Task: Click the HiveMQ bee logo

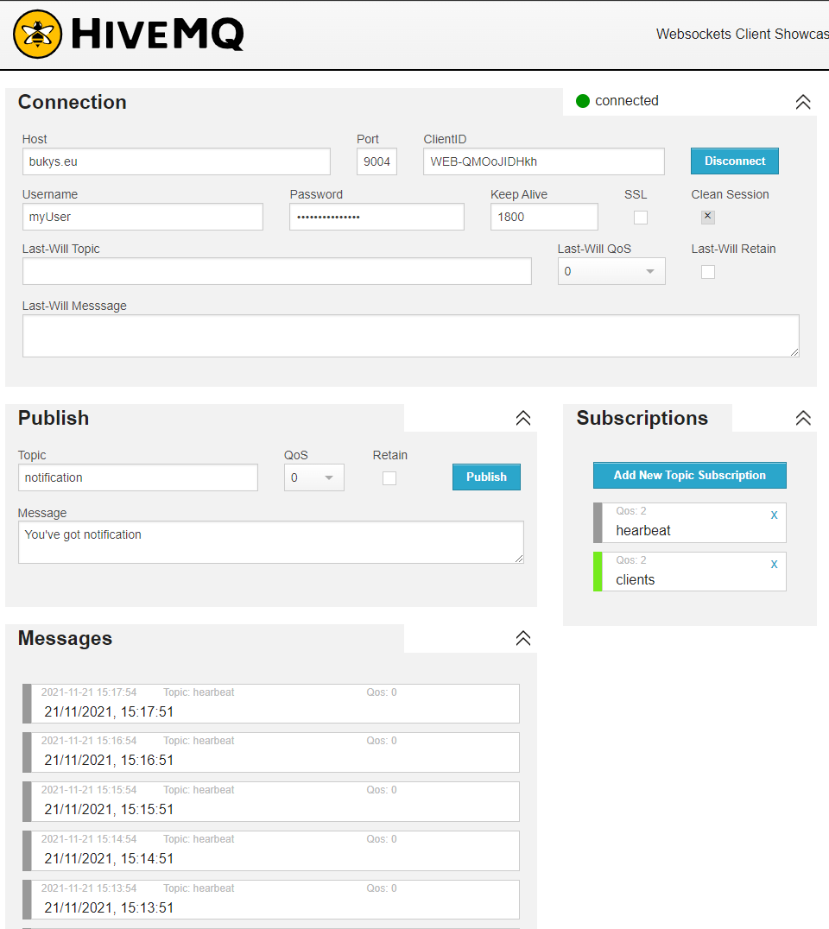Action: coord(38,35)
